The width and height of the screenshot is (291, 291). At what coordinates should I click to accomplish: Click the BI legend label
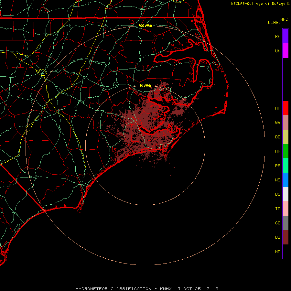point(277,237)
